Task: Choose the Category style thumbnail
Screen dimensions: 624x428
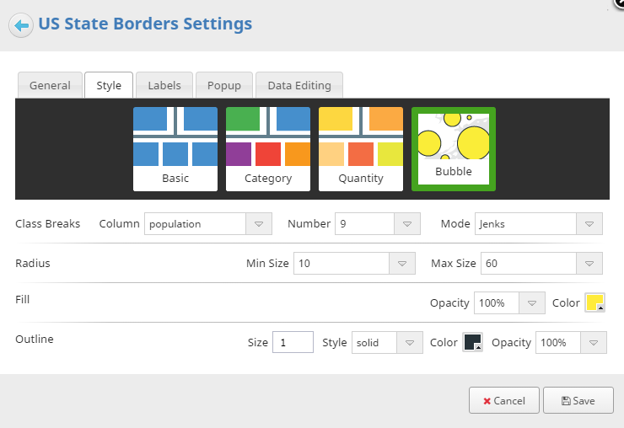Action: [268, 149]
